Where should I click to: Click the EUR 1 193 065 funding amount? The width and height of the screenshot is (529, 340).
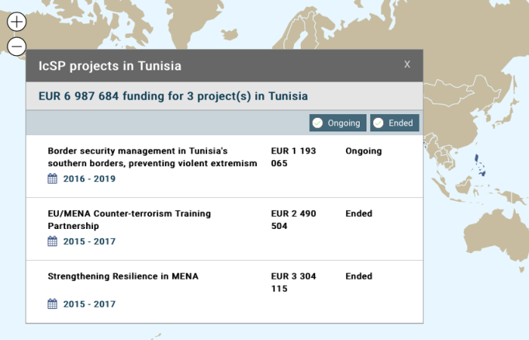pyautogui.click(x=293, y=157)
